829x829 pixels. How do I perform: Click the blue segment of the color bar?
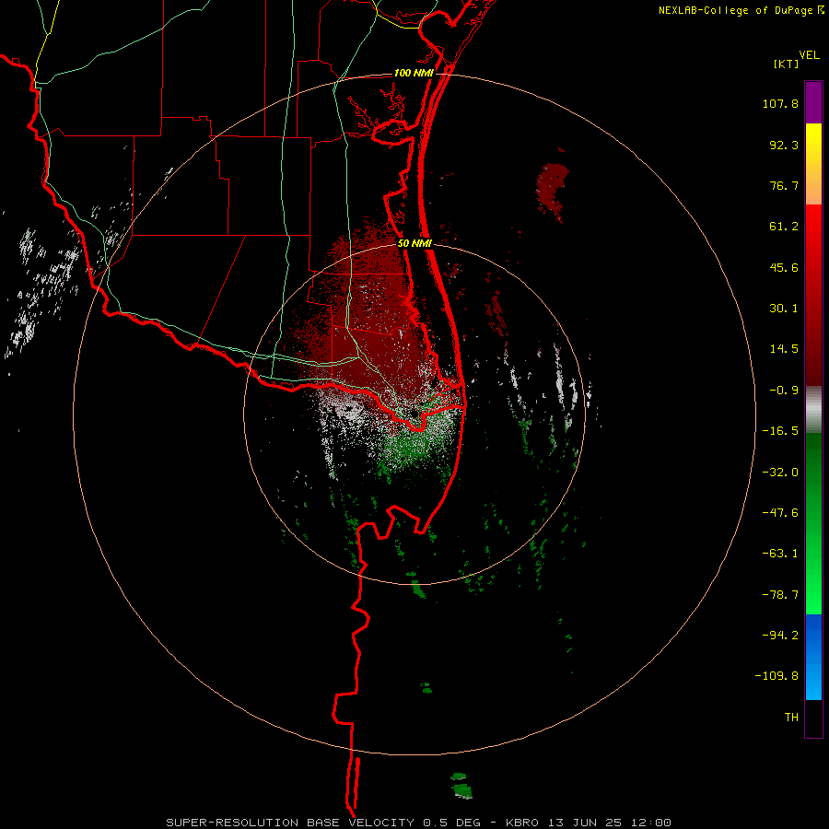point(813,657)
